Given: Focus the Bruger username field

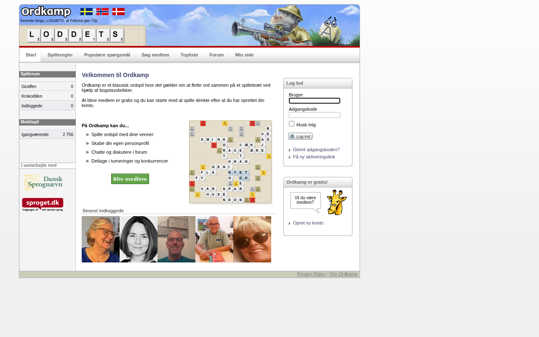Looking at the screenshot, I should tap(315, 101).
